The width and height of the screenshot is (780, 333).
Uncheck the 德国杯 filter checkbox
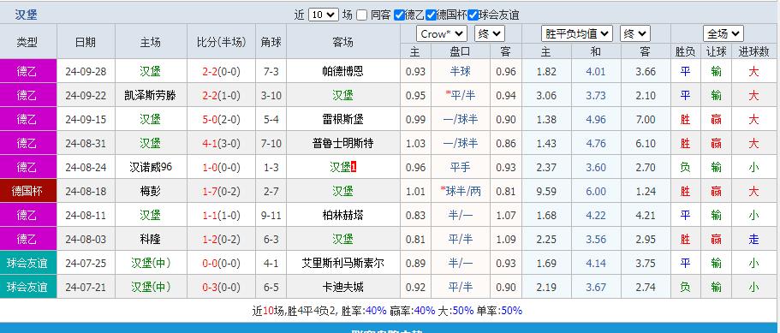(431, 15)
